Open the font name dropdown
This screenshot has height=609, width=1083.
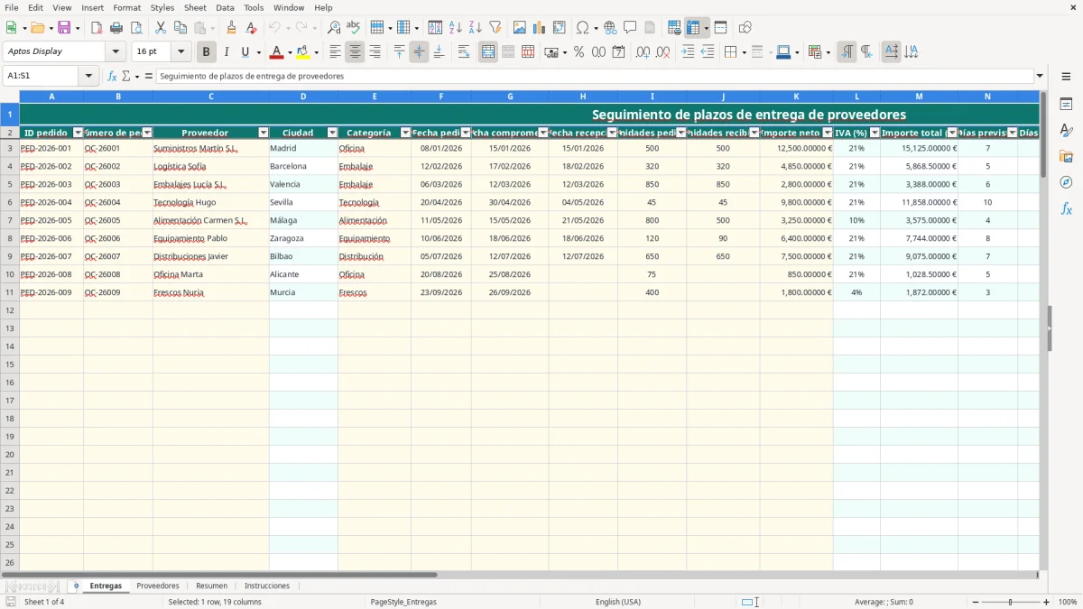point(116,52)
